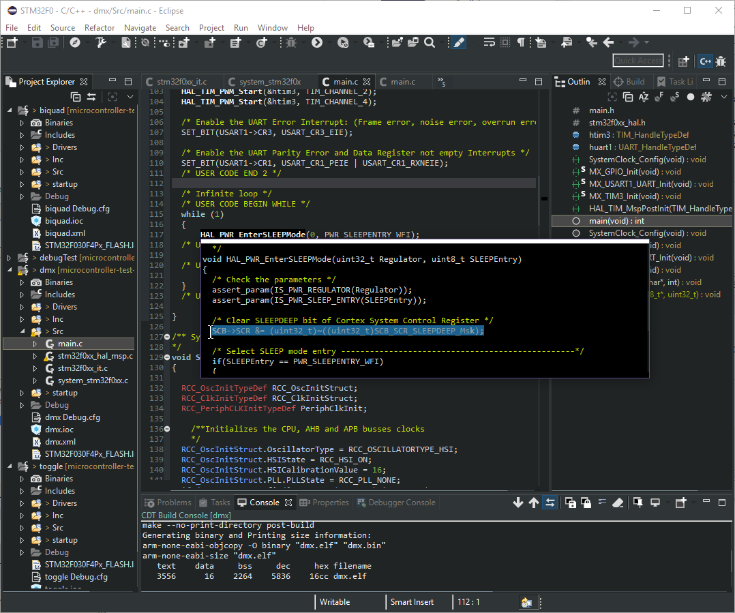The image size is (735, 613).
Task: Click the Search magnifier toolbar icon
Action: point(430,42)
